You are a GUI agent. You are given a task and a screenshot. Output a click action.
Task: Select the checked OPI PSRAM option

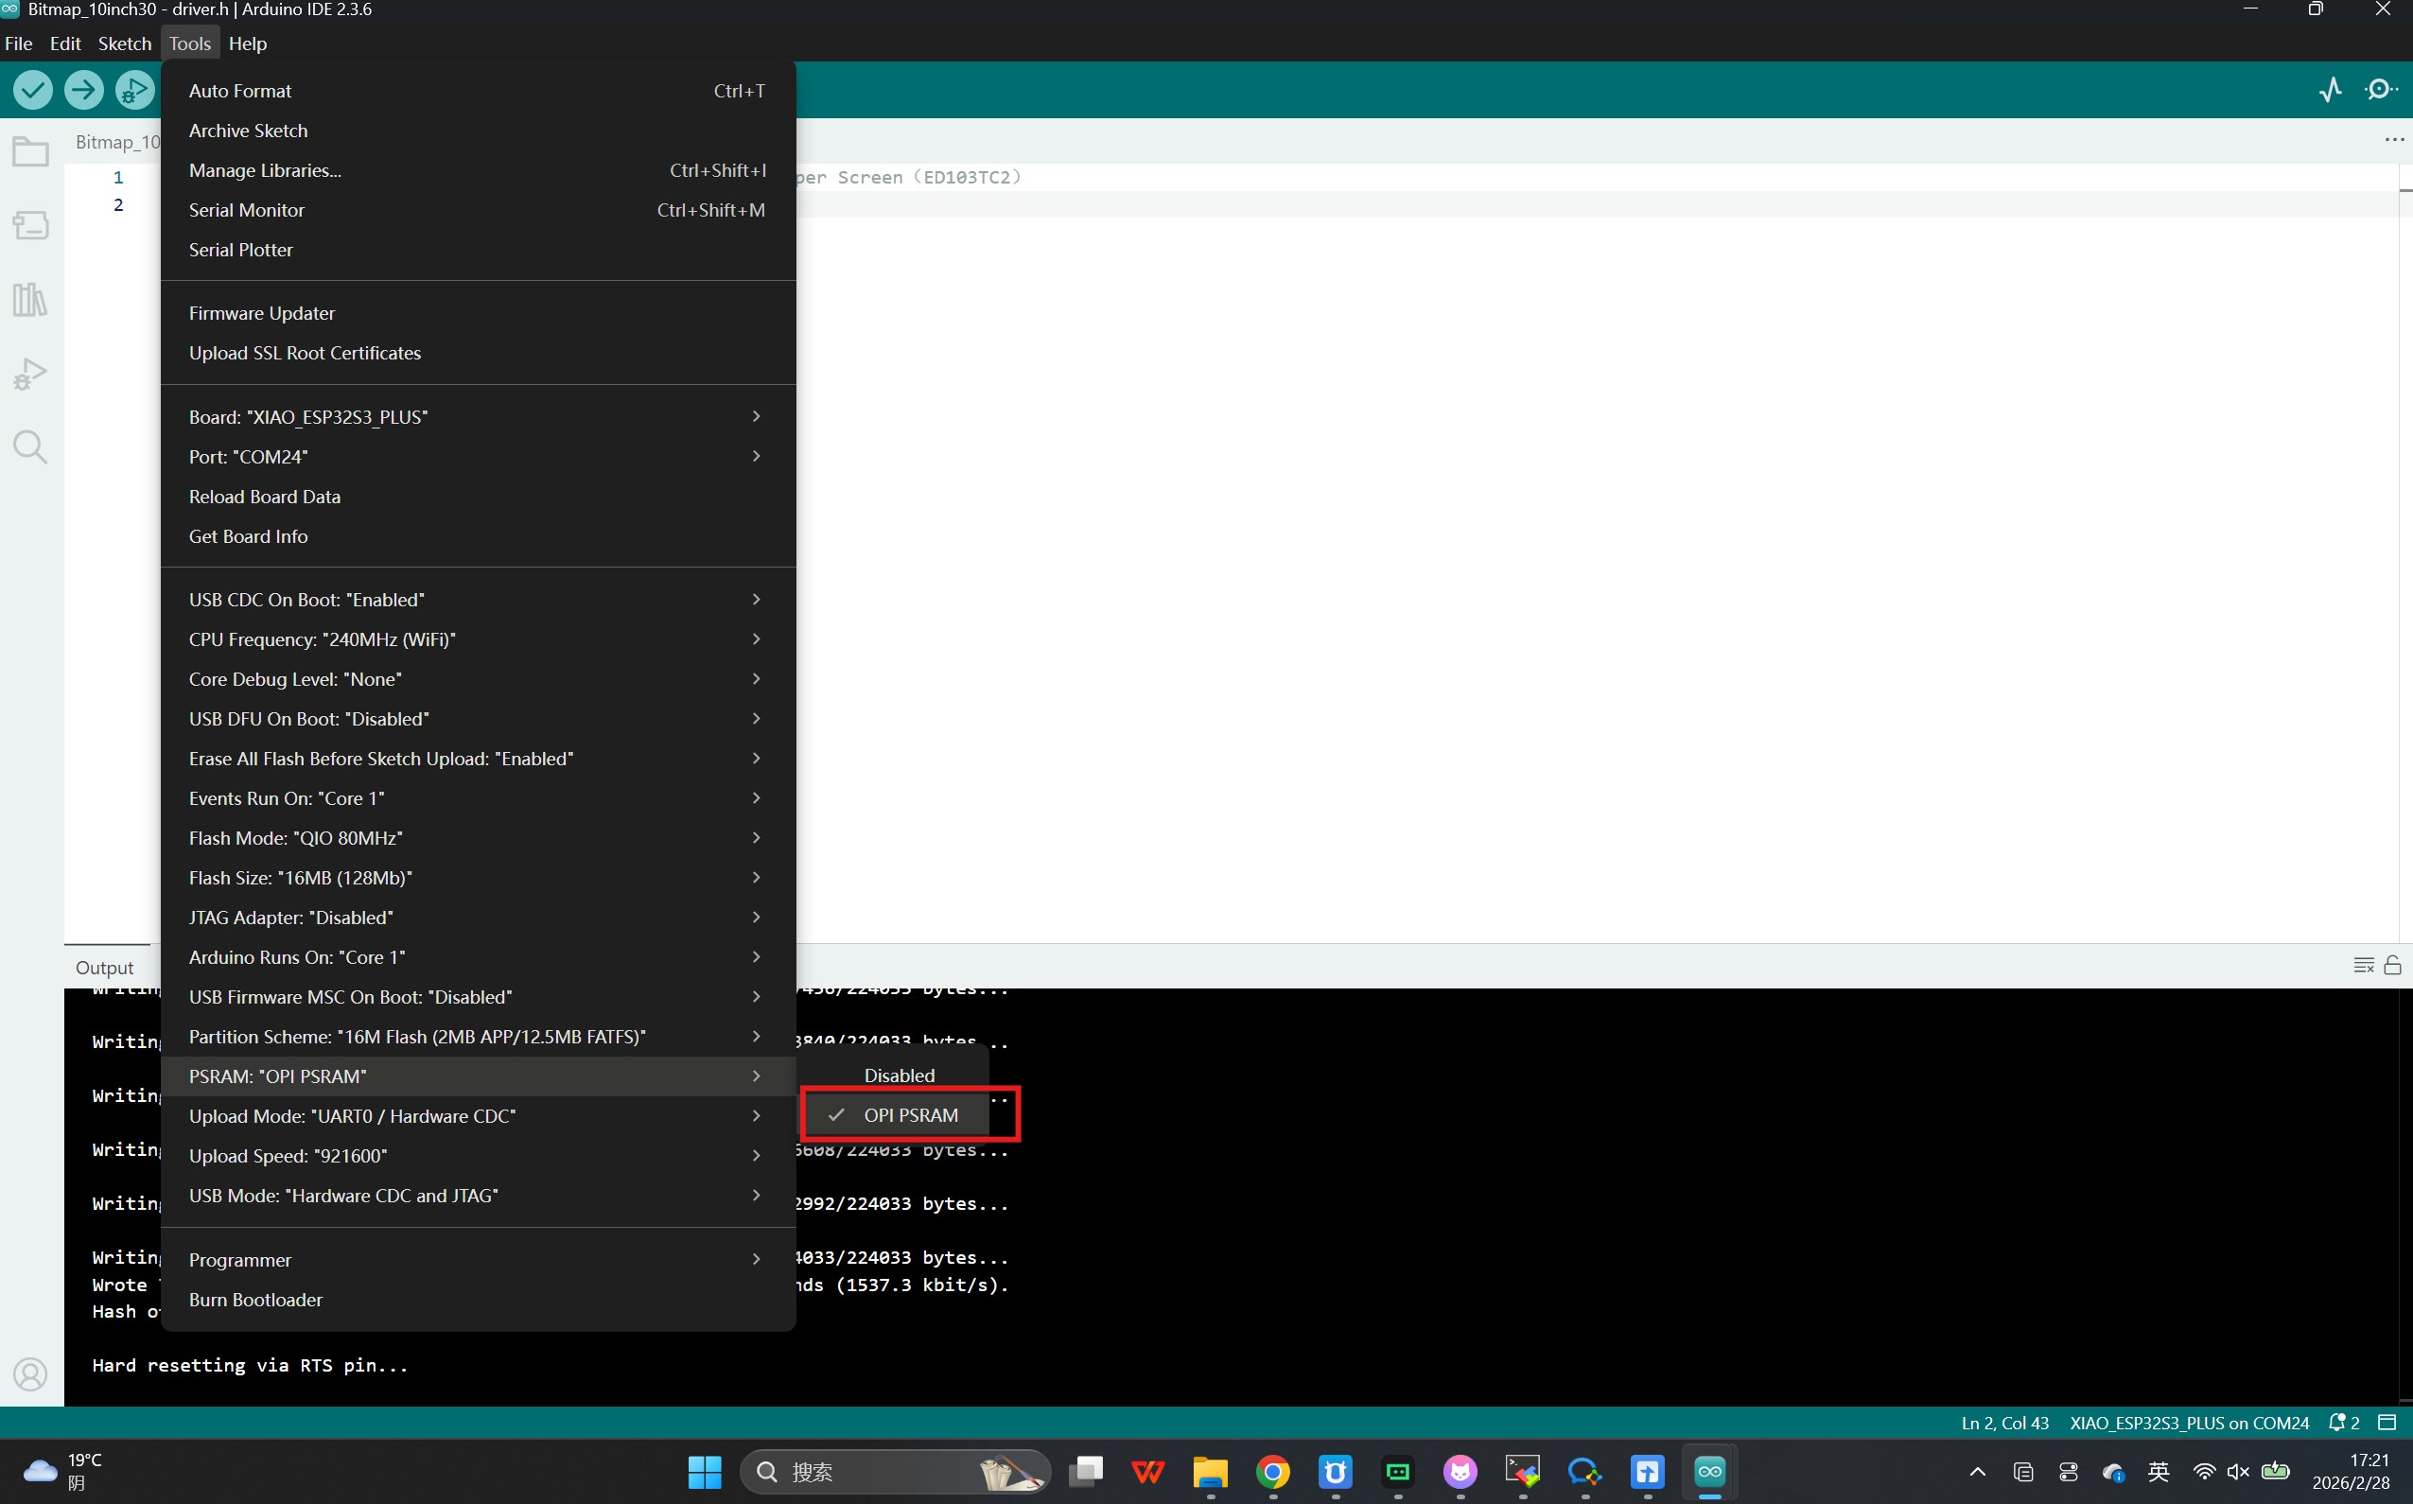coord(910,1115)
